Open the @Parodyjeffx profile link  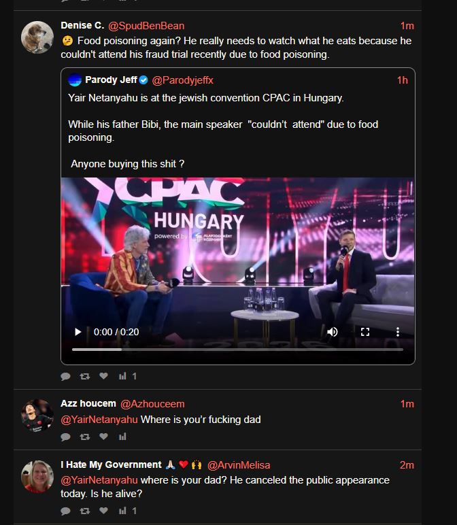coord(182,80)
